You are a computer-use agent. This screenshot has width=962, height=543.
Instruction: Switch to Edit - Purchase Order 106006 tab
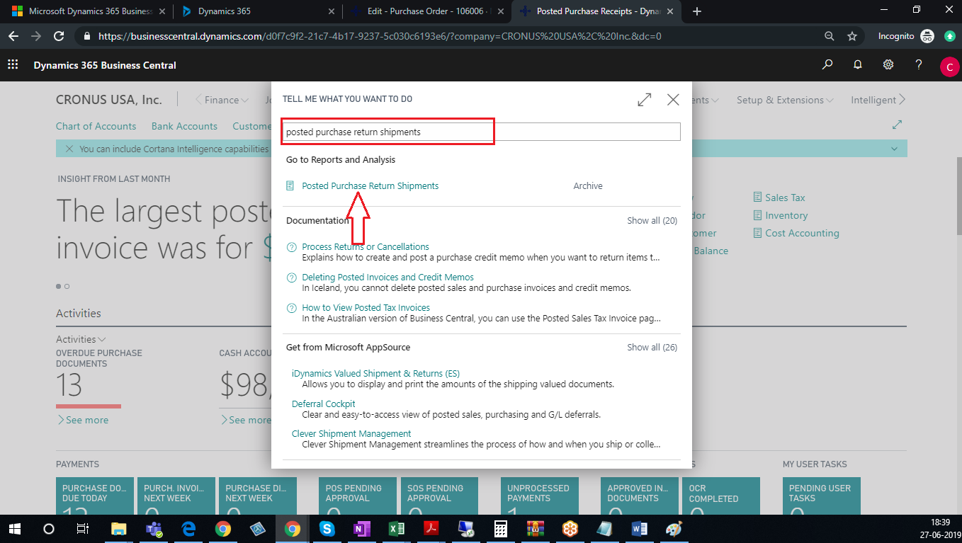[426, 11]
